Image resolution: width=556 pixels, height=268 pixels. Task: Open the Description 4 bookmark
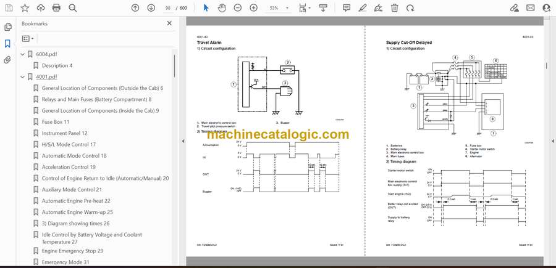pyautogui.click(x=57, y=65)
